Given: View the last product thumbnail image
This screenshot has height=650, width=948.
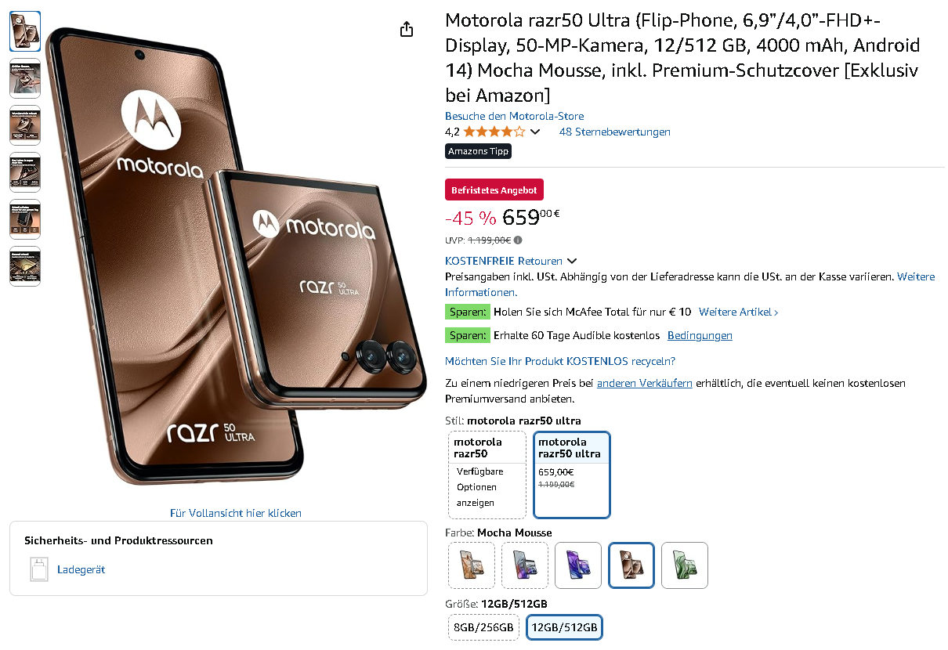Looking at the screenshot, I should [x=25, y=266].
